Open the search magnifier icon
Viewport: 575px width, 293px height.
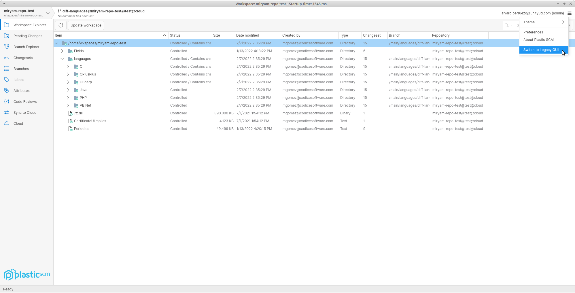pos(507,25)
